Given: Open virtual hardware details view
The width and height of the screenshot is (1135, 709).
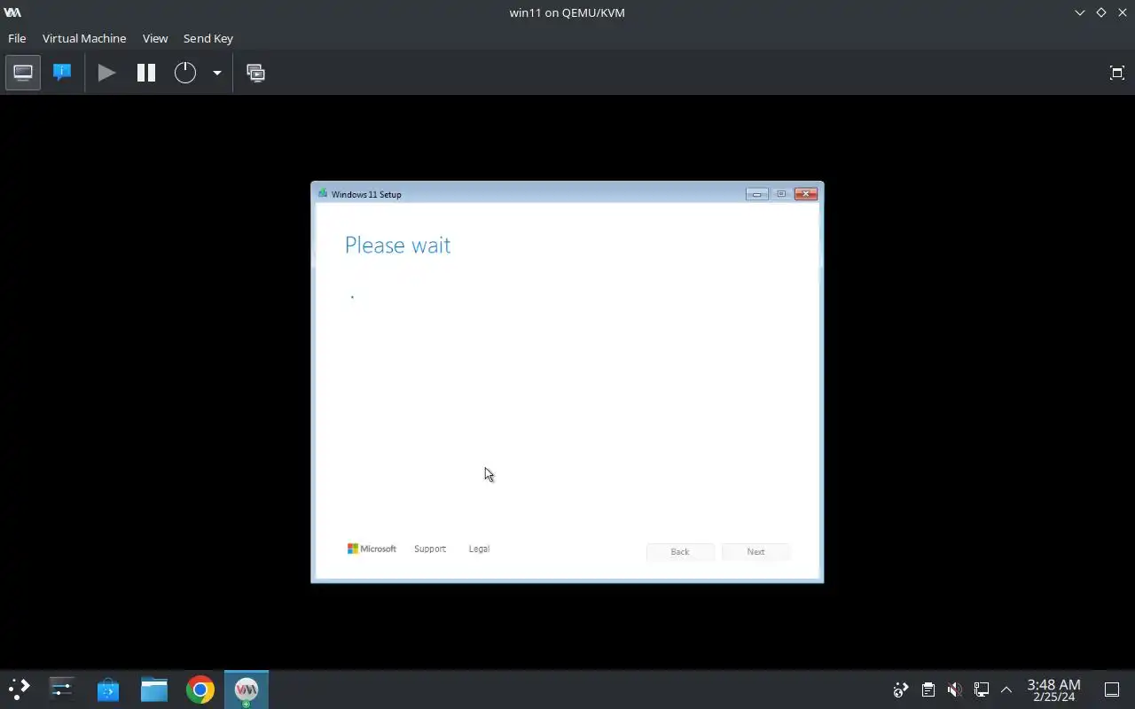Looking at the screenshot, I should pyautogui.click(x=62, y=73).
